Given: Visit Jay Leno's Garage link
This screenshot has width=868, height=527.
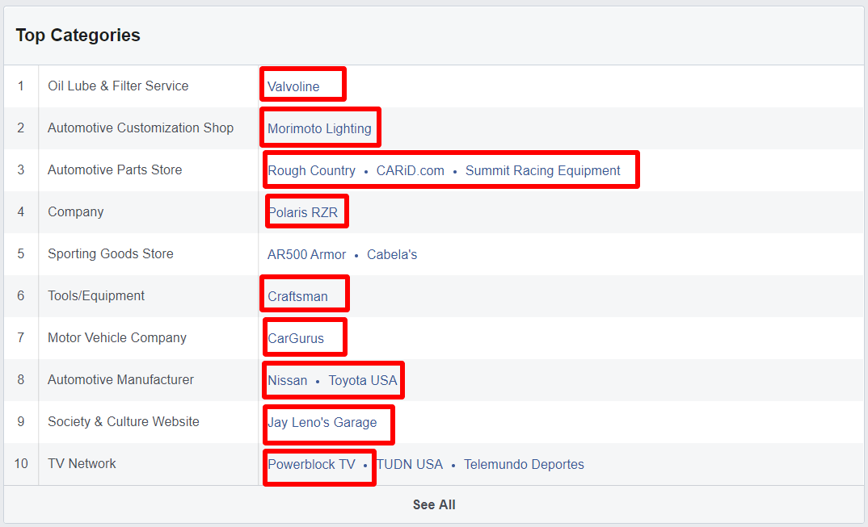Looking at the screenshot, I should click(322, 423).
